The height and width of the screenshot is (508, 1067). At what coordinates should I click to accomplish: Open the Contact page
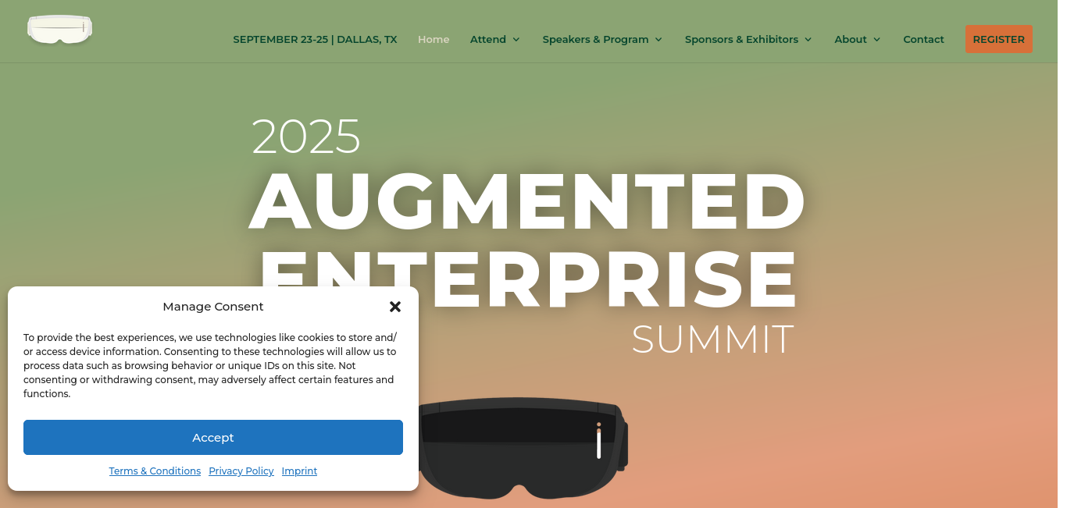(x=923, y=39)
